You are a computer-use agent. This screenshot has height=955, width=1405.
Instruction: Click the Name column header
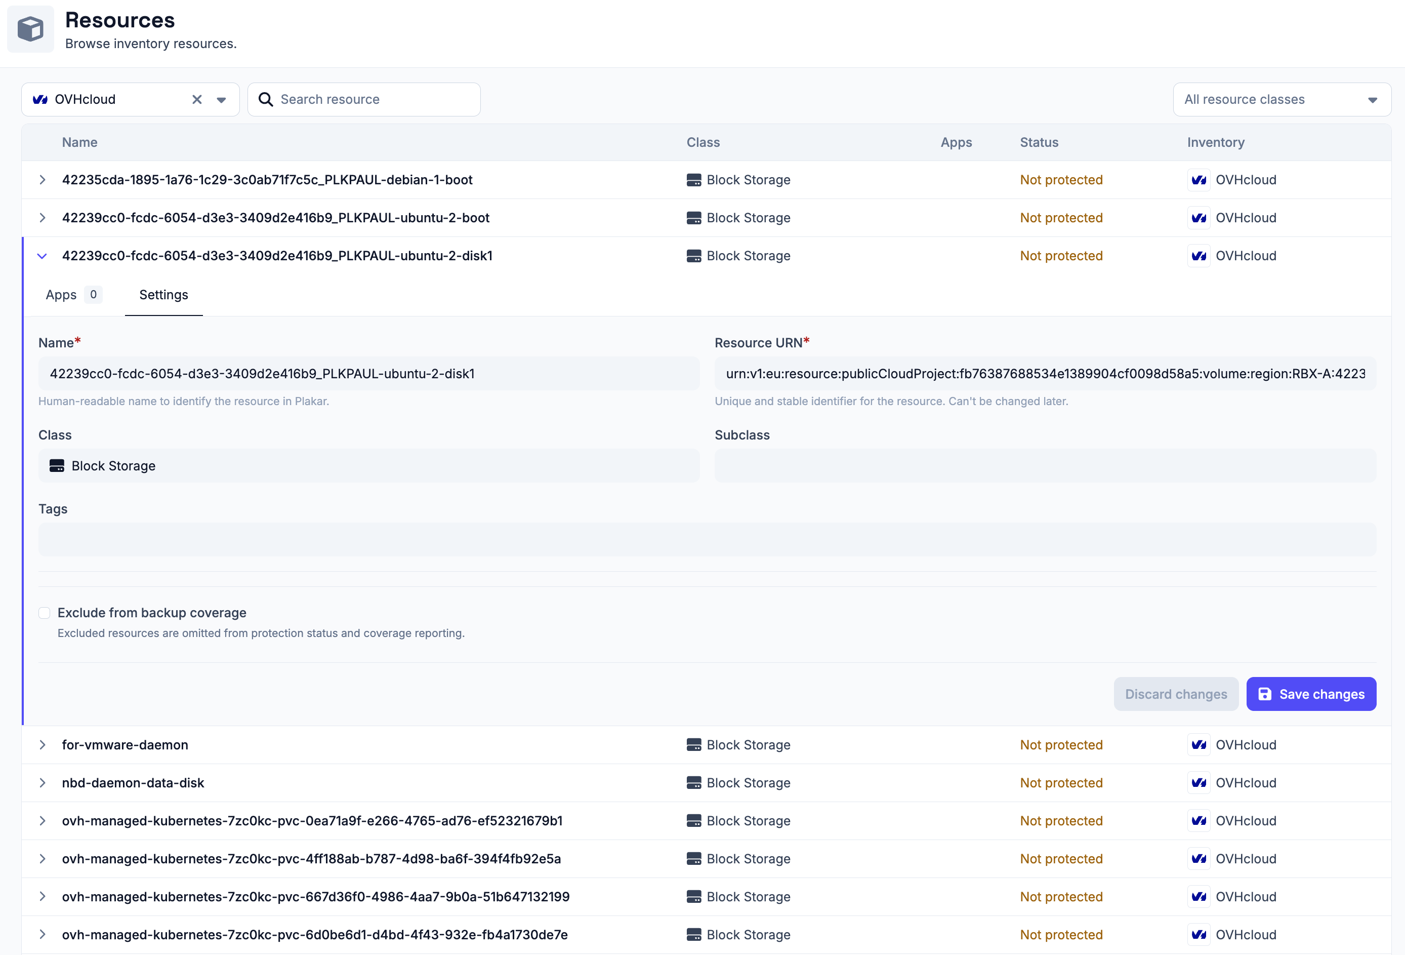pos(80,142)
